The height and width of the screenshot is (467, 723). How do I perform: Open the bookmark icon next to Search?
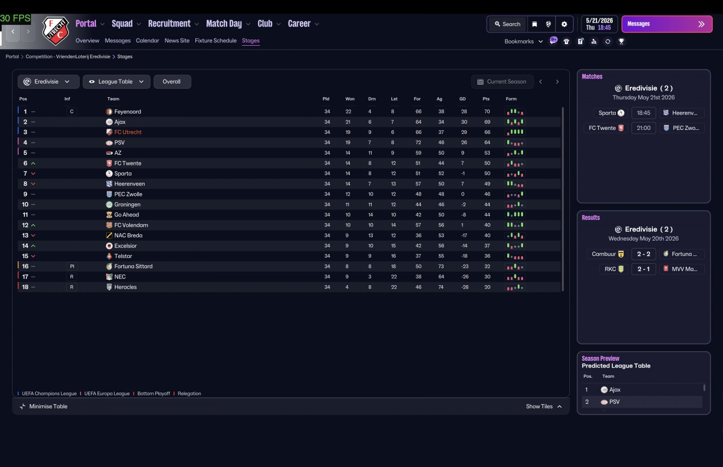[534, 24]
